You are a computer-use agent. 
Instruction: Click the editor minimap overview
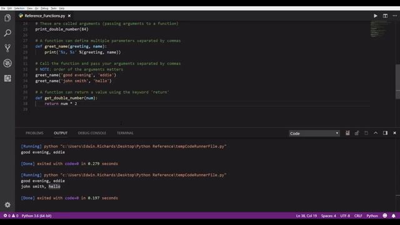(x=380, y=29)
